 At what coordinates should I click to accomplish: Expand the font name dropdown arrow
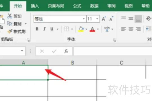tap(84, 19)
